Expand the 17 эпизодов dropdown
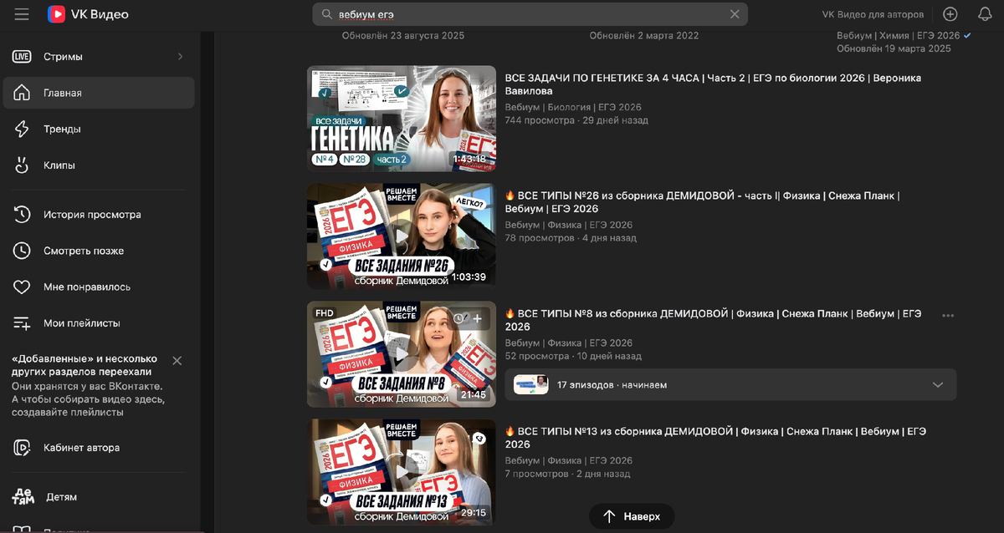1004x533 pixels. click(730, 384)
